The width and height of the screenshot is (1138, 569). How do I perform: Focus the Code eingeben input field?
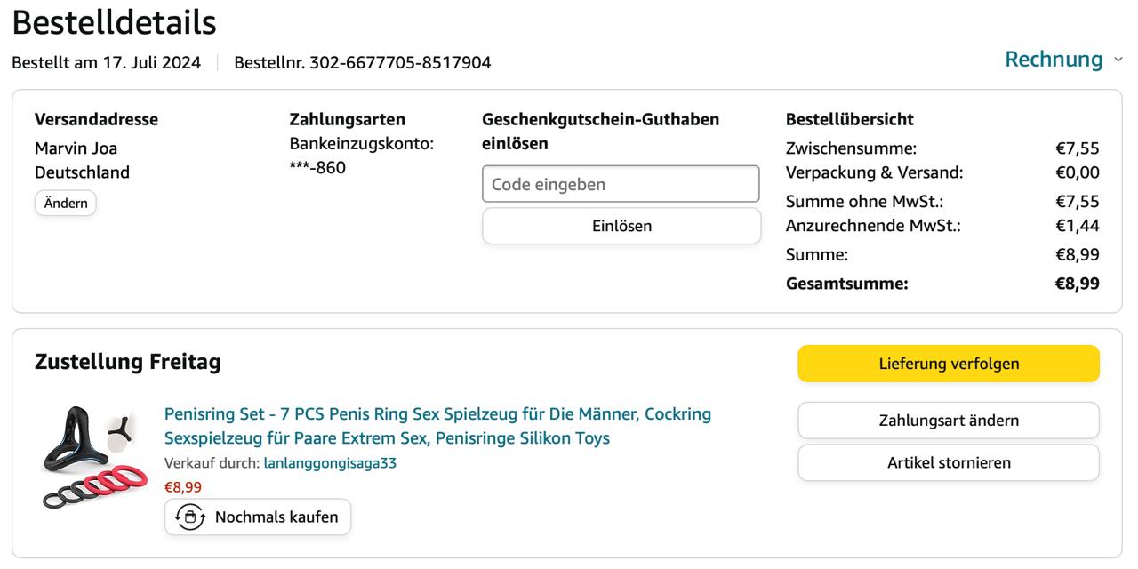click(621, 184)
